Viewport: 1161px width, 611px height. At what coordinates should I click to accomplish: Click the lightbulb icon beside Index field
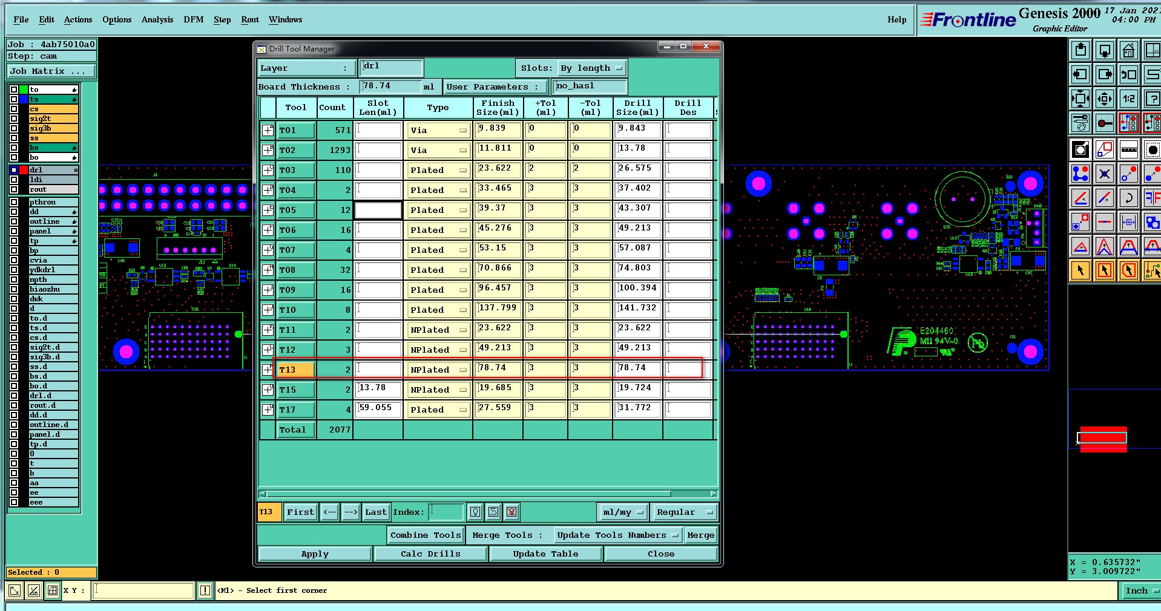(x=476, y=512)
